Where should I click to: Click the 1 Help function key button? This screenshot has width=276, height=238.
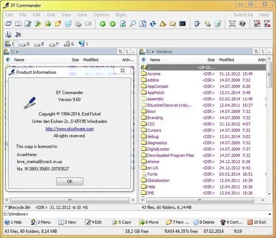pyautogui.click(x=13, y=222)
